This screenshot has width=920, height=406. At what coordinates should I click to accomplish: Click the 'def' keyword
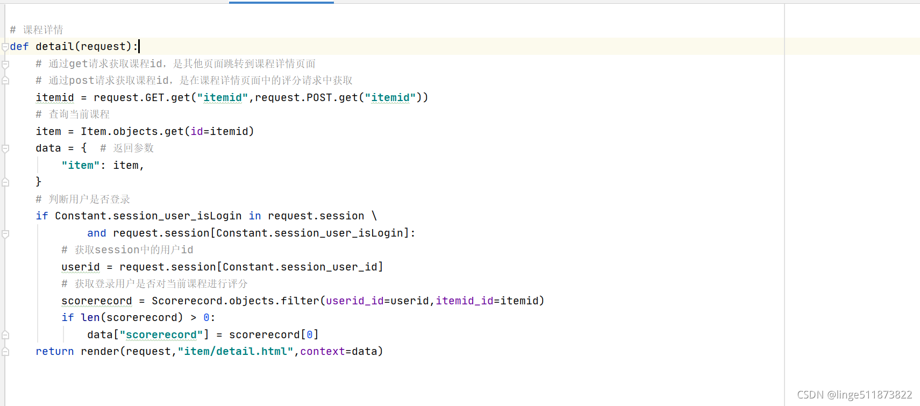pos(19,47)
